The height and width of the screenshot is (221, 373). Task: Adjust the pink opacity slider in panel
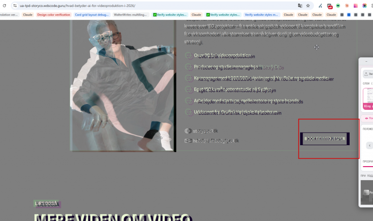tap(368, 167)
